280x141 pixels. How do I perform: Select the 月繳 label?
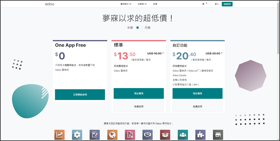click(147, 28)
